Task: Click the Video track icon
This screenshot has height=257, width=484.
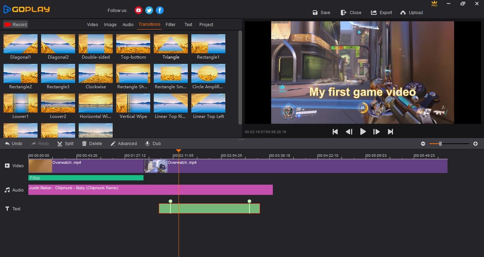Action: click(7, 166)
